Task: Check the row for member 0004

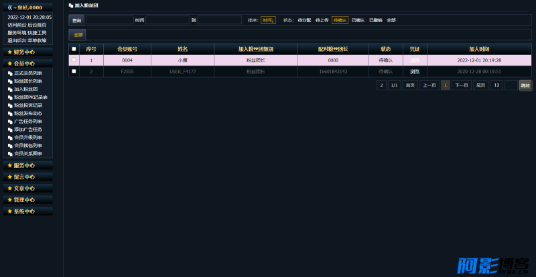Action: pos(74,60)
